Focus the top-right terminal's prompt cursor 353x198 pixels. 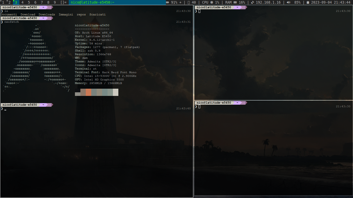[199, 11]
